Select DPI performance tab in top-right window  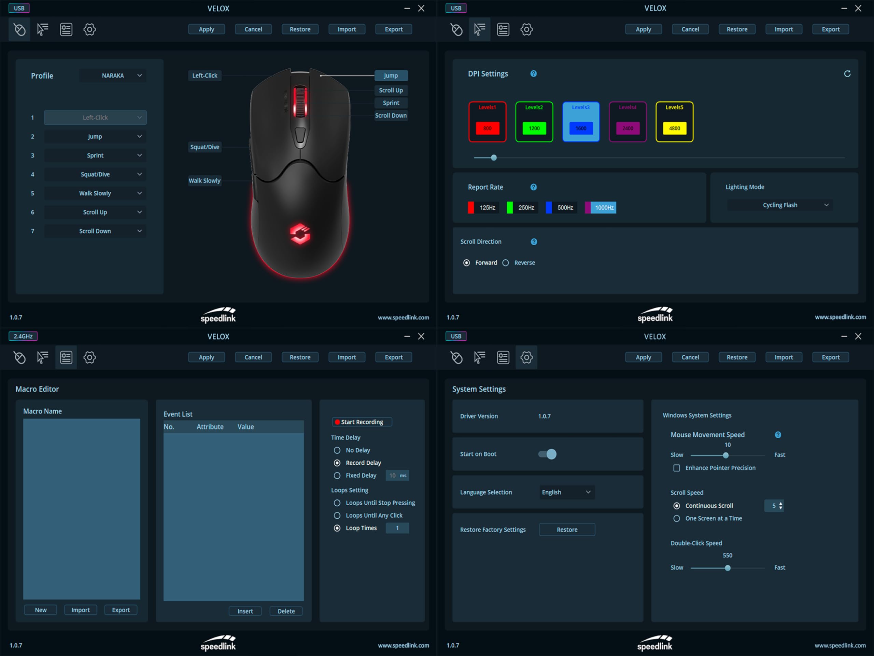[x=480, y=29]
